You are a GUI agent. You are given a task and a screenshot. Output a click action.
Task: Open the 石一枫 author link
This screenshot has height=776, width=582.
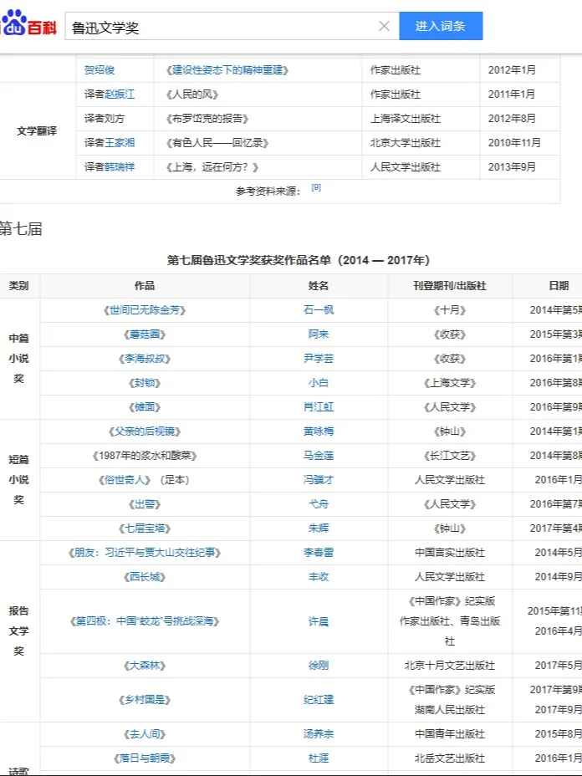tap(319, 310)
